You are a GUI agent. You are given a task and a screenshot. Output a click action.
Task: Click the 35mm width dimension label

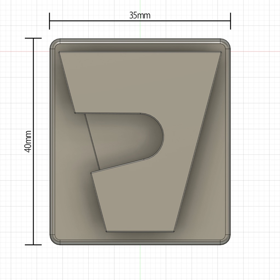click(140, 16)
